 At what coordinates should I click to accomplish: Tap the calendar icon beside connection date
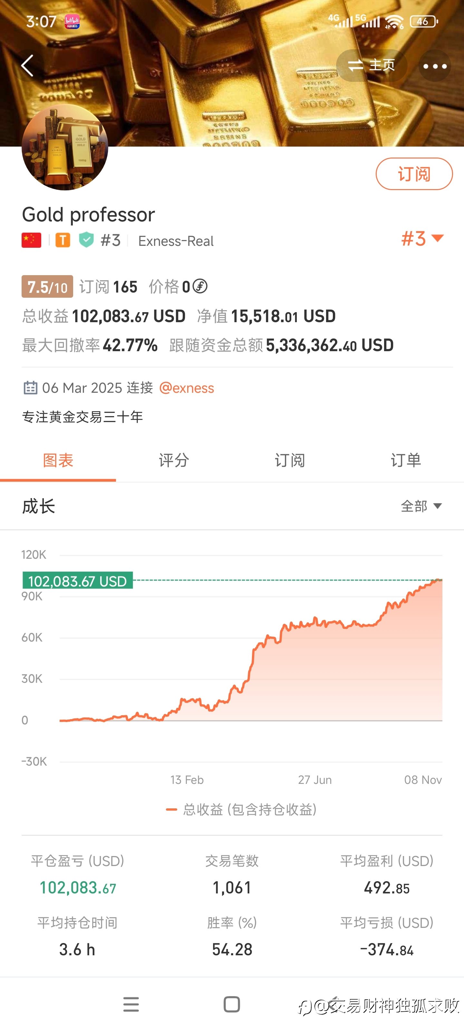(x=30, y=388)
